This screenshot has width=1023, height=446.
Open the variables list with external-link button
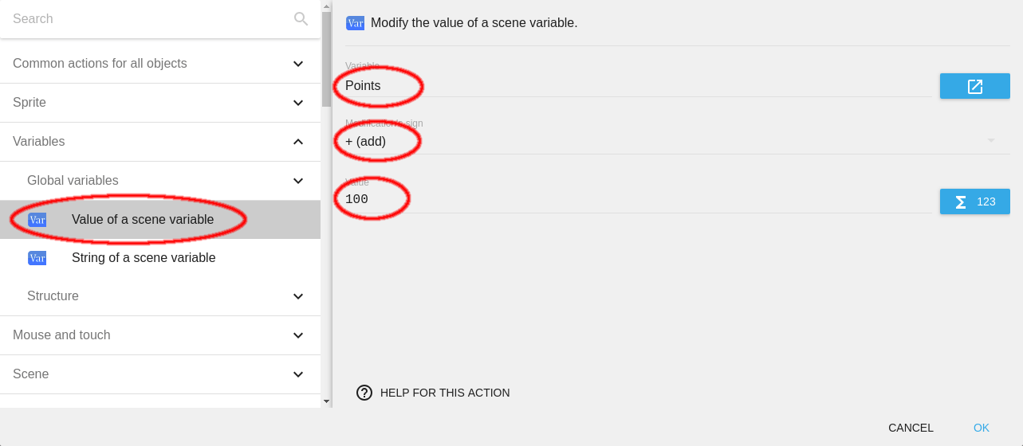click(x=974, y=86)
